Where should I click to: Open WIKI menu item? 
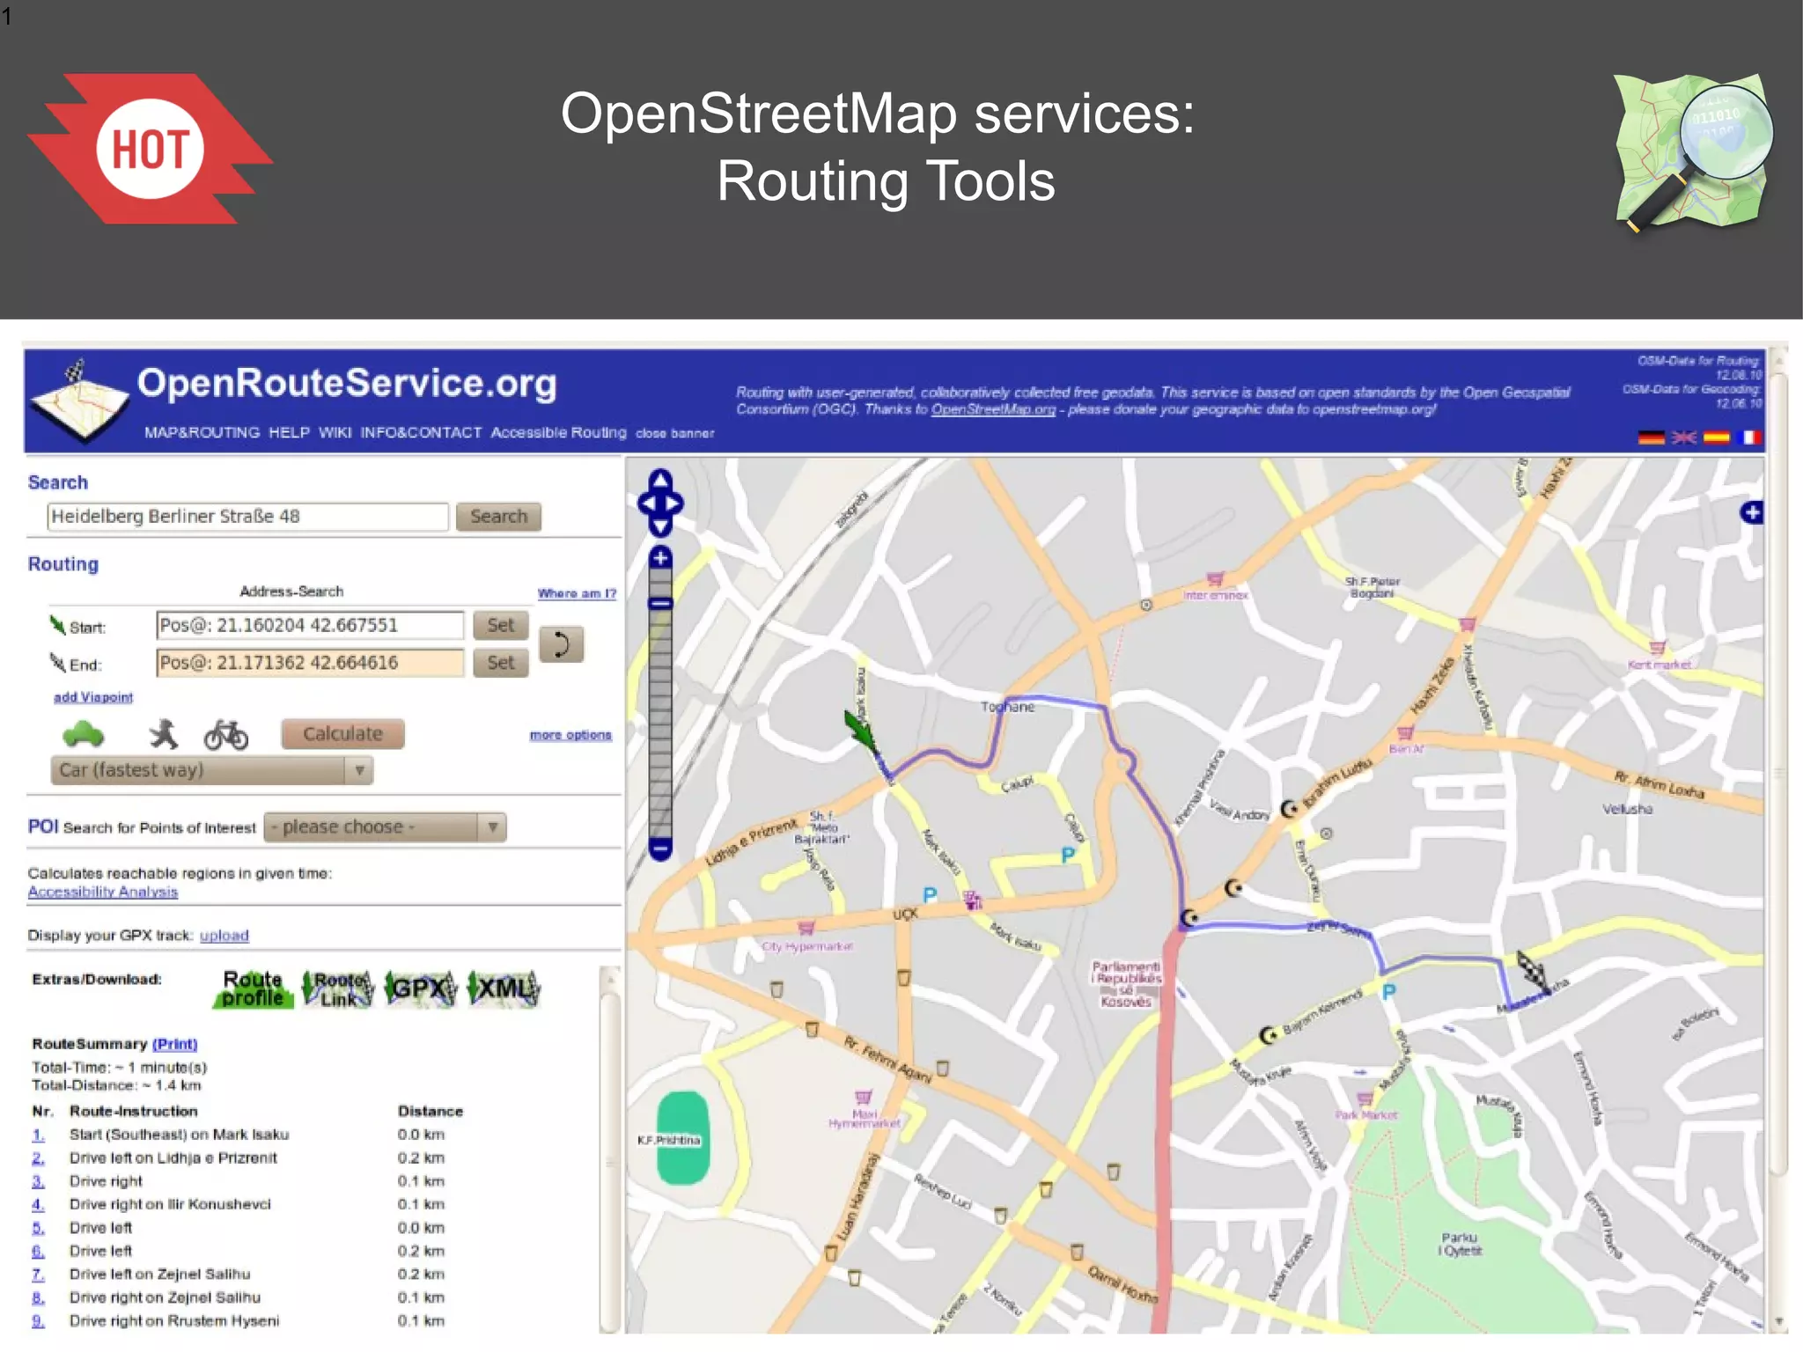[335, 433]
